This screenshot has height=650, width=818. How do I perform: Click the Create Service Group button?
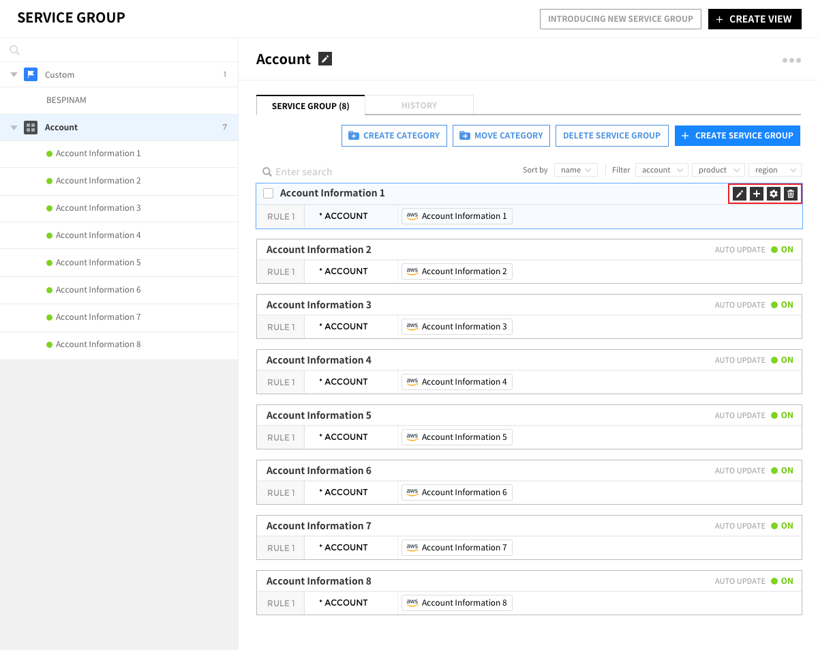click(737, 136)
